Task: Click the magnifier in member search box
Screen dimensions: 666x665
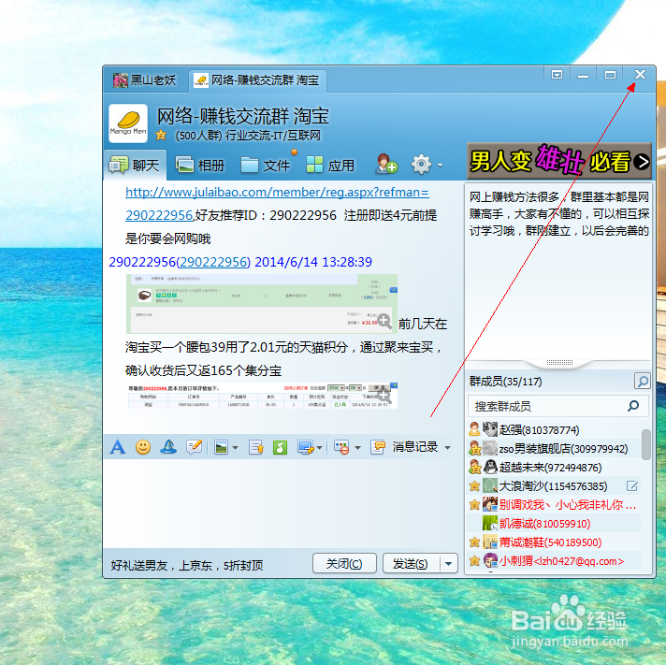Action: click(633, 406)
